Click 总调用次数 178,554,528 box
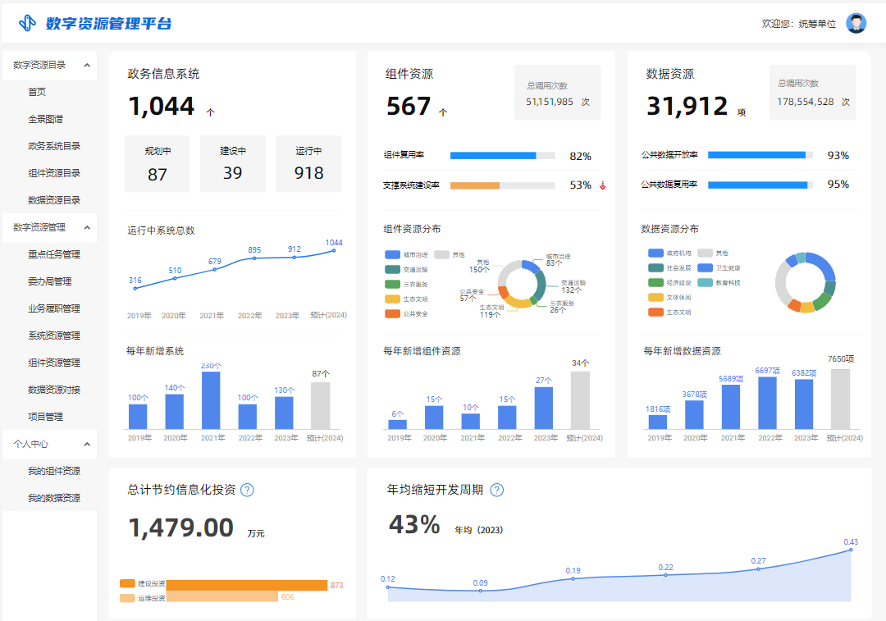Viewport: 886px width, 621px height. coord(812,92)
